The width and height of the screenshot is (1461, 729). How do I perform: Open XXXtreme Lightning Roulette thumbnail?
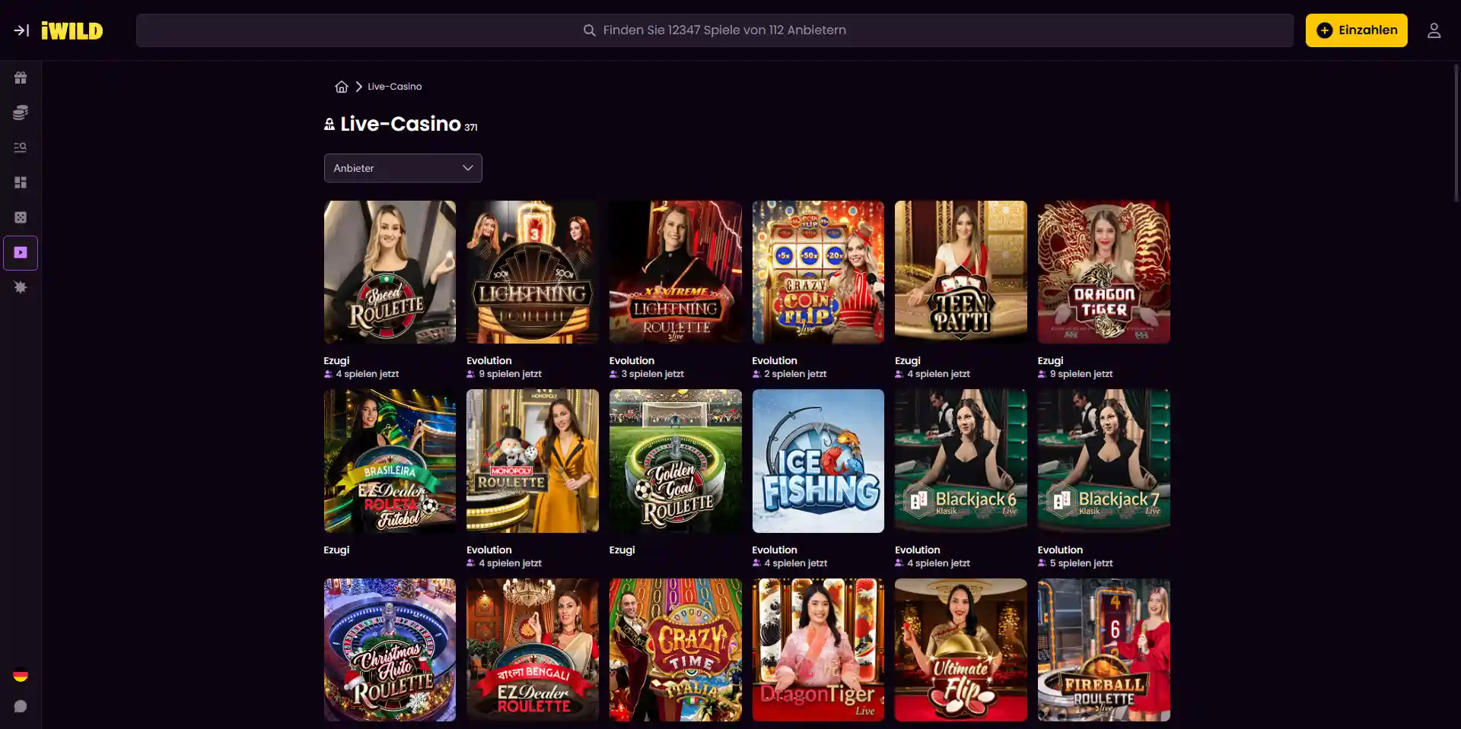(676, 272)
